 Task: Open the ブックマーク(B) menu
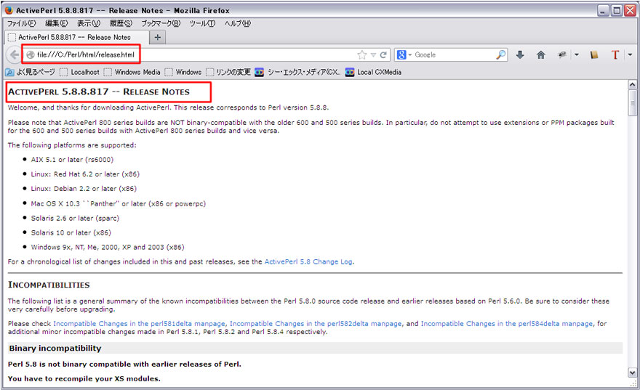pyautogui.click(x=161, y=23)
